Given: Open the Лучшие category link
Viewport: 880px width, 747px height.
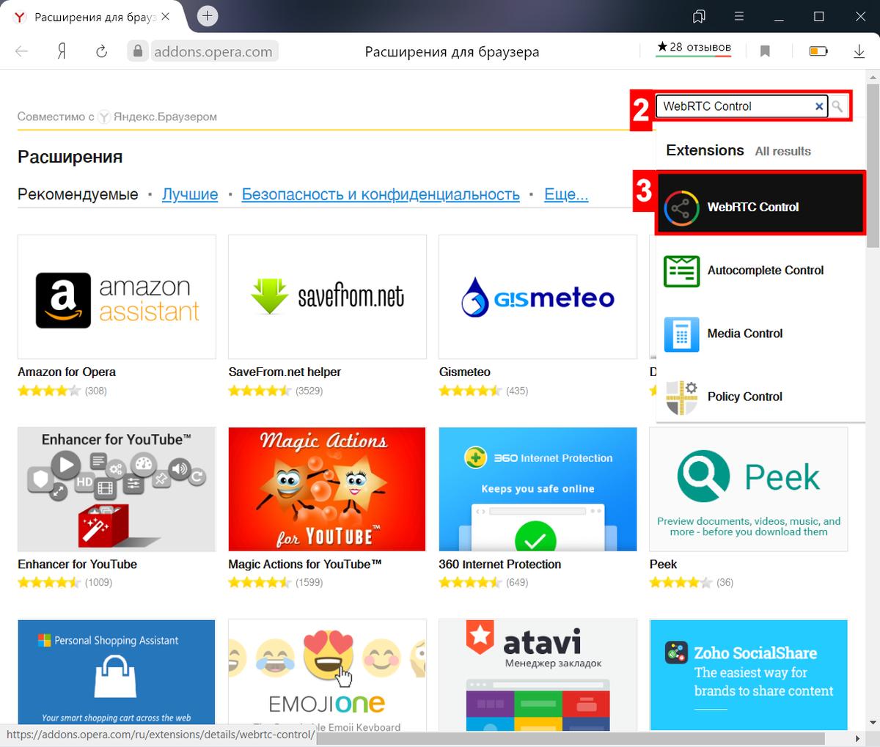Looking at the screenshot, I should point(190,194).
